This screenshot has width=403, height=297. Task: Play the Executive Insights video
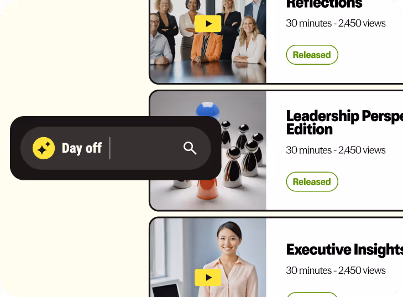pos(208,278)
